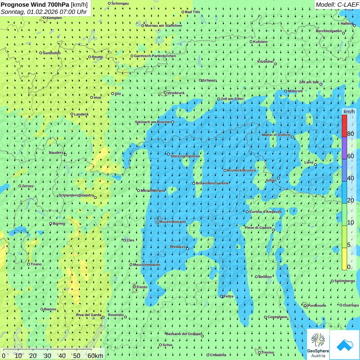This screenshot has height=360, width=360.
Task: Click the 'Bormio' label
Action: point(59,223)
